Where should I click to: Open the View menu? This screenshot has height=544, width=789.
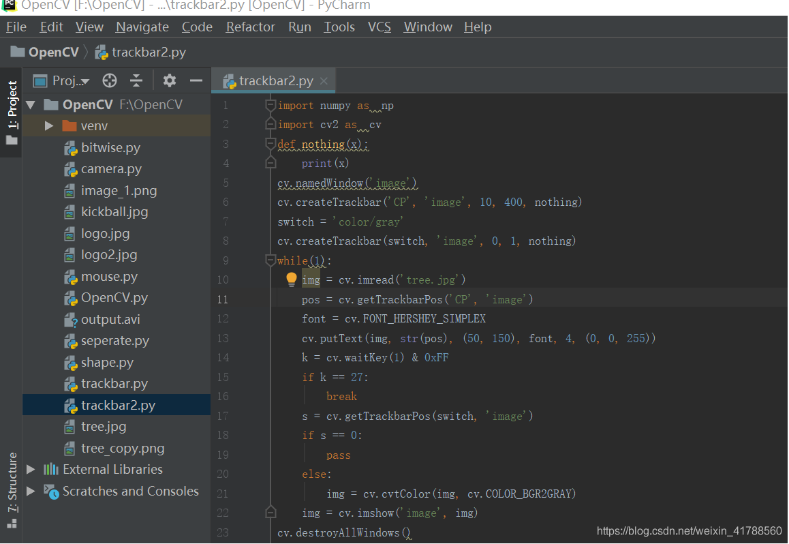pos(89,27)
